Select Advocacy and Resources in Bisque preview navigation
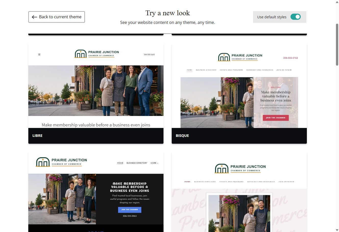Screen dimensions: 339x232 [260, 70]
